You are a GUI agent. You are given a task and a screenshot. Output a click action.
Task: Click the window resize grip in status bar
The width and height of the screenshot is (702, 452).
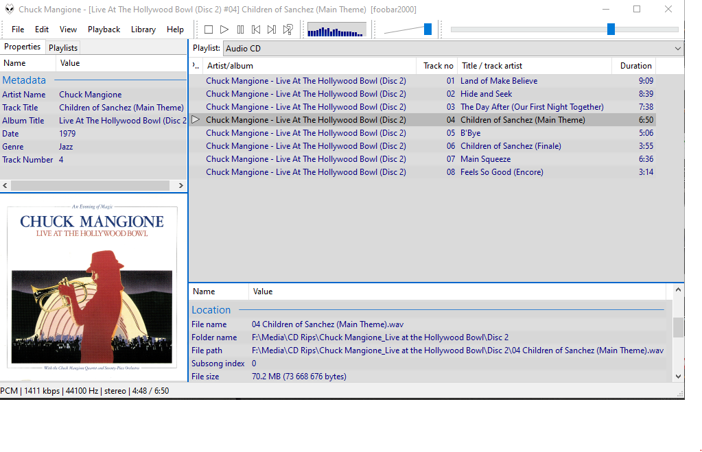click(680, 394)
